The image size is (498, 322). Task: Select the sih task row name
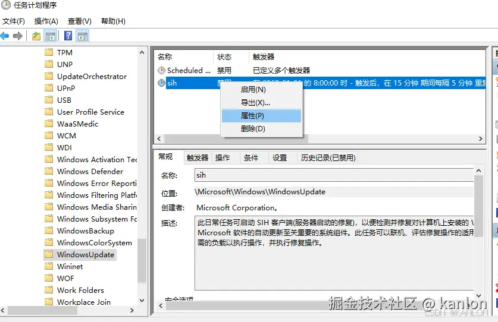click(x=172, y=83)
